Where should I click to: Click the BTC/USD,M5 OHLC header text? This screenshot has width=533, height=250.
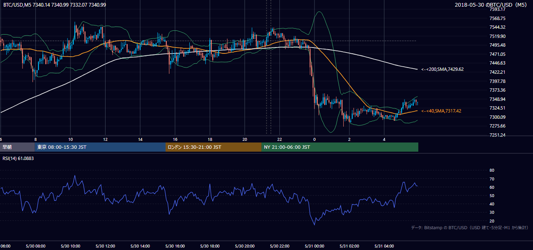click(x=55, y=5)
